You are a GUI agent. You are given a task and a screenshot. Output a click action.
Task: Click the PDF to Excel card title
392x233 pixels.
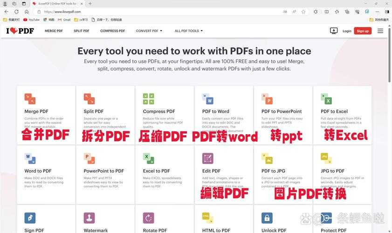pos(334,111)
